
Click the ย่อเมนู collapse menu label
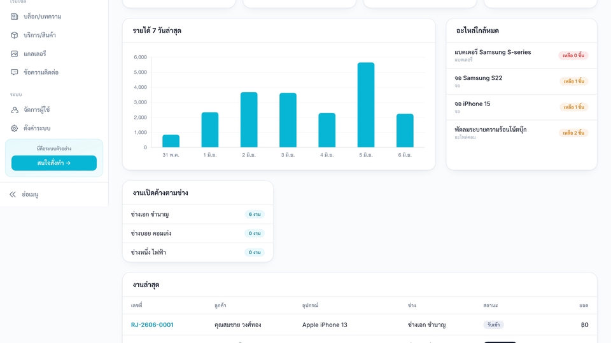(x=30, y=194)
